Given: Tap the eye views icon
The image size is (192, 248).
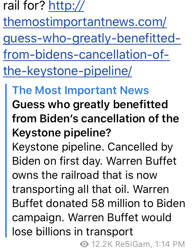Looking at the screenshot, I should 84,244.
